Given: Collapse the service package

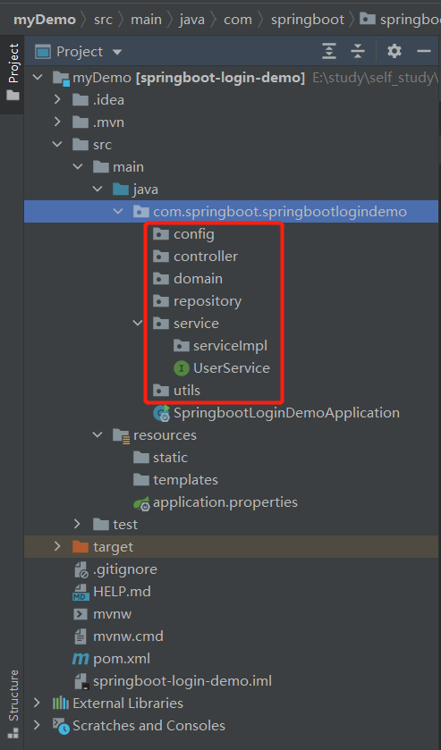Looking at the screenshot, I should pyautogui.click(x=138, y=324).
